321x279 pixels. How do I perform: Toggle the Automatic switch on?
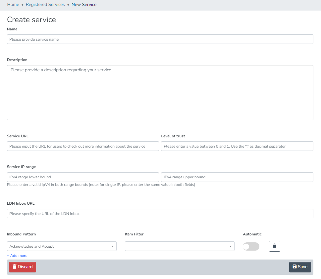(x=251, y=246)
